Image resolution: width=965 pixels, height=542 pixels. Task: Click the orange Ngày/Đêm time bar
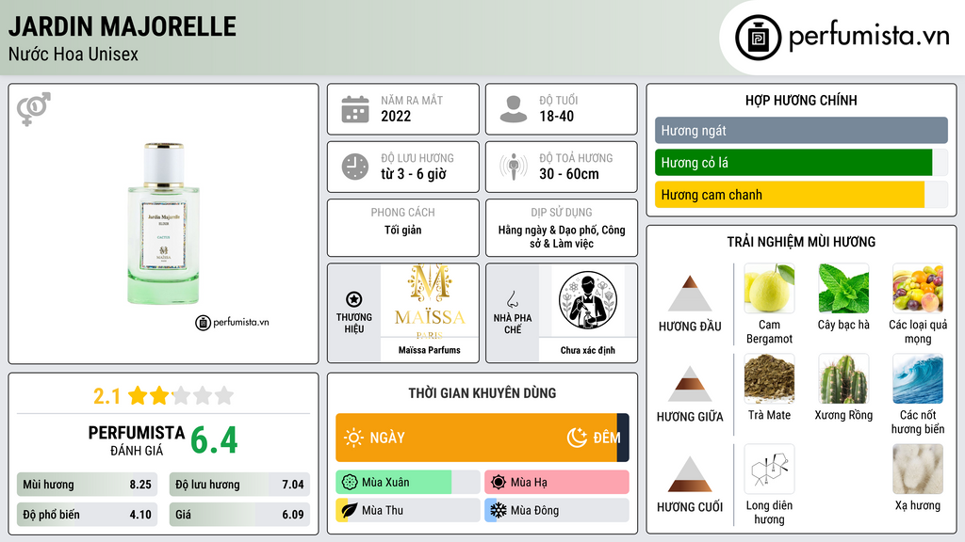coord(482,438)
